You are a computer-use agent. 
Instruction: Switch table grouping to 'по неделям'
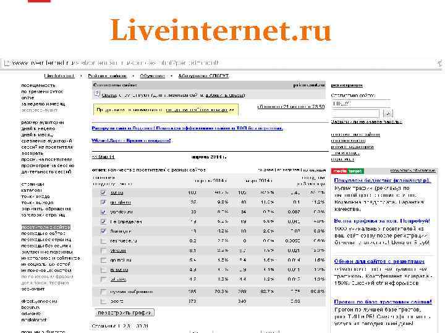287,170
